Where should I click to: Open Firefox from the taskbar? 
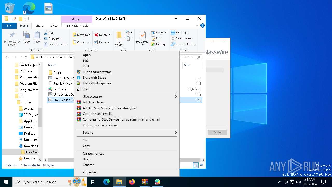point(132,182)
